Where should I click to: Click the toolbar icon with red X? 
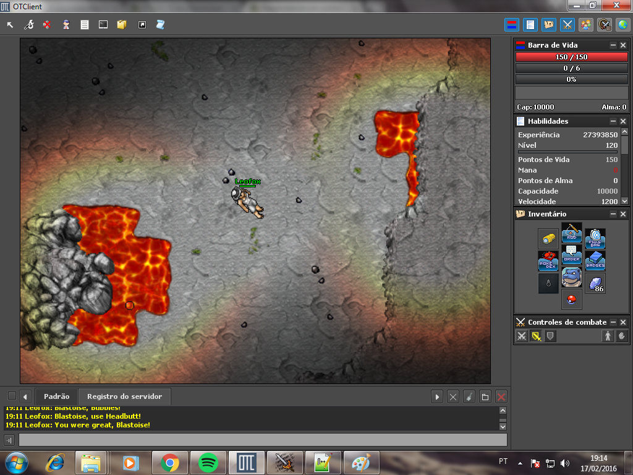click(x=47, y=25)
